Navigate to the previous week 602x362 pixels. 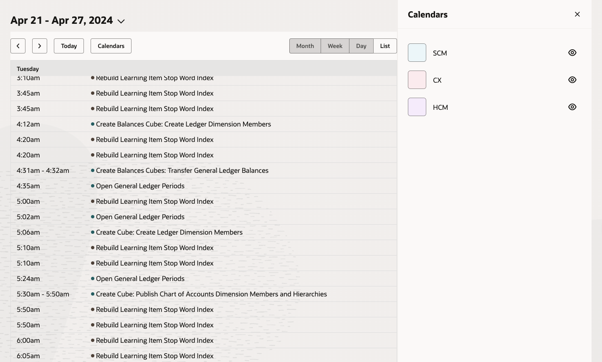[18, 46]
